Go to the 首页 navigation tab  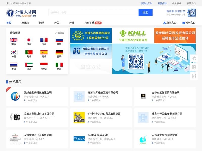point(9,23)
